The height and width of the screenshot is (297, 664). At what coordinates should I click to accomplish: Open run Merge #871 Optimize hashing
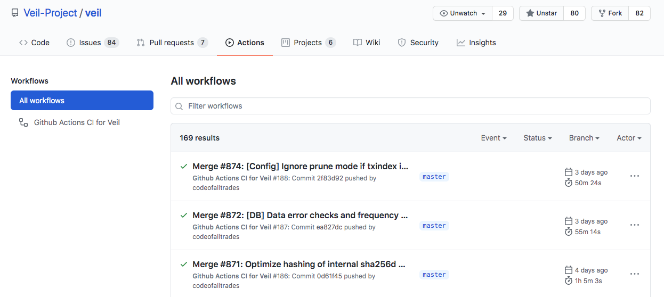tap(299, 265)
